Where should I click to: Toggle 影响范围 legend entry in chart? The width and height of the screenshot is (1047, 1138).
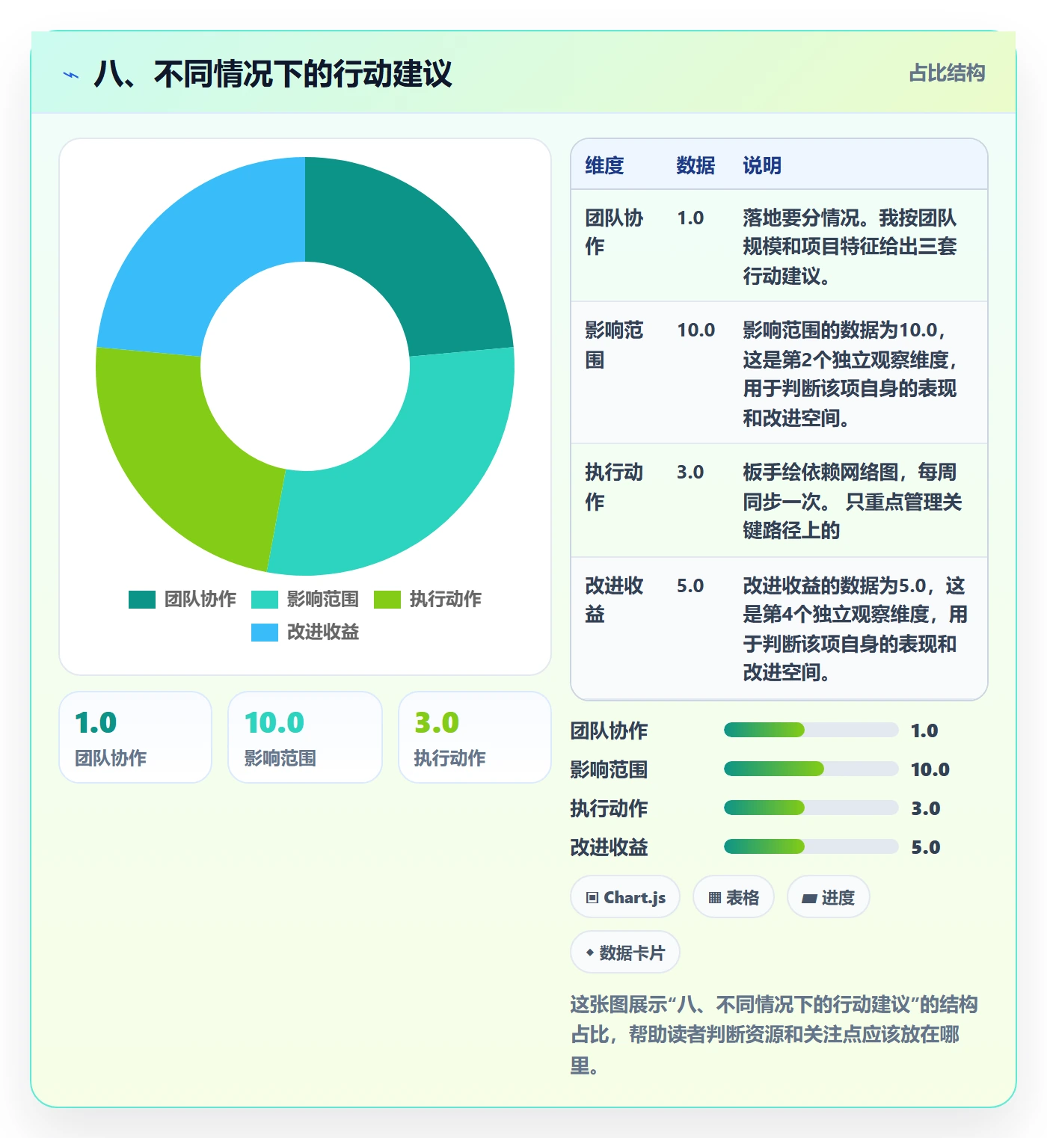pos(305,599)
